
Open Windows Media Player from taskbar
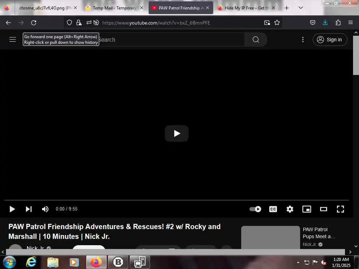pyautogui.click(x=74, y=262)
